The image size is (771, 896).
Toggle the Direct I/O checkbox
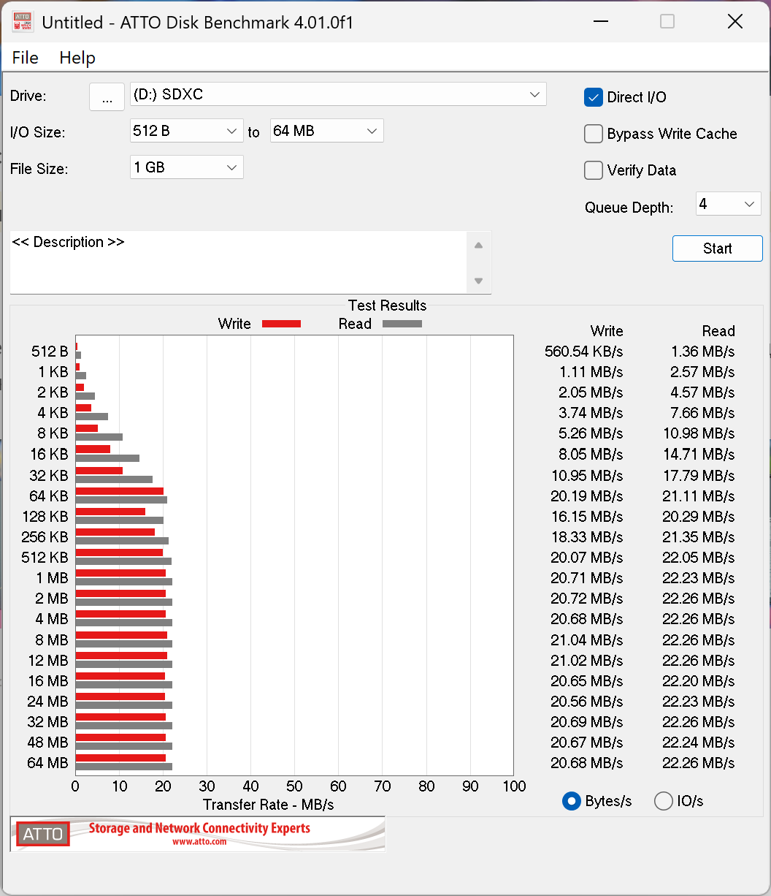pyautogui.click(x=593, y=97)
